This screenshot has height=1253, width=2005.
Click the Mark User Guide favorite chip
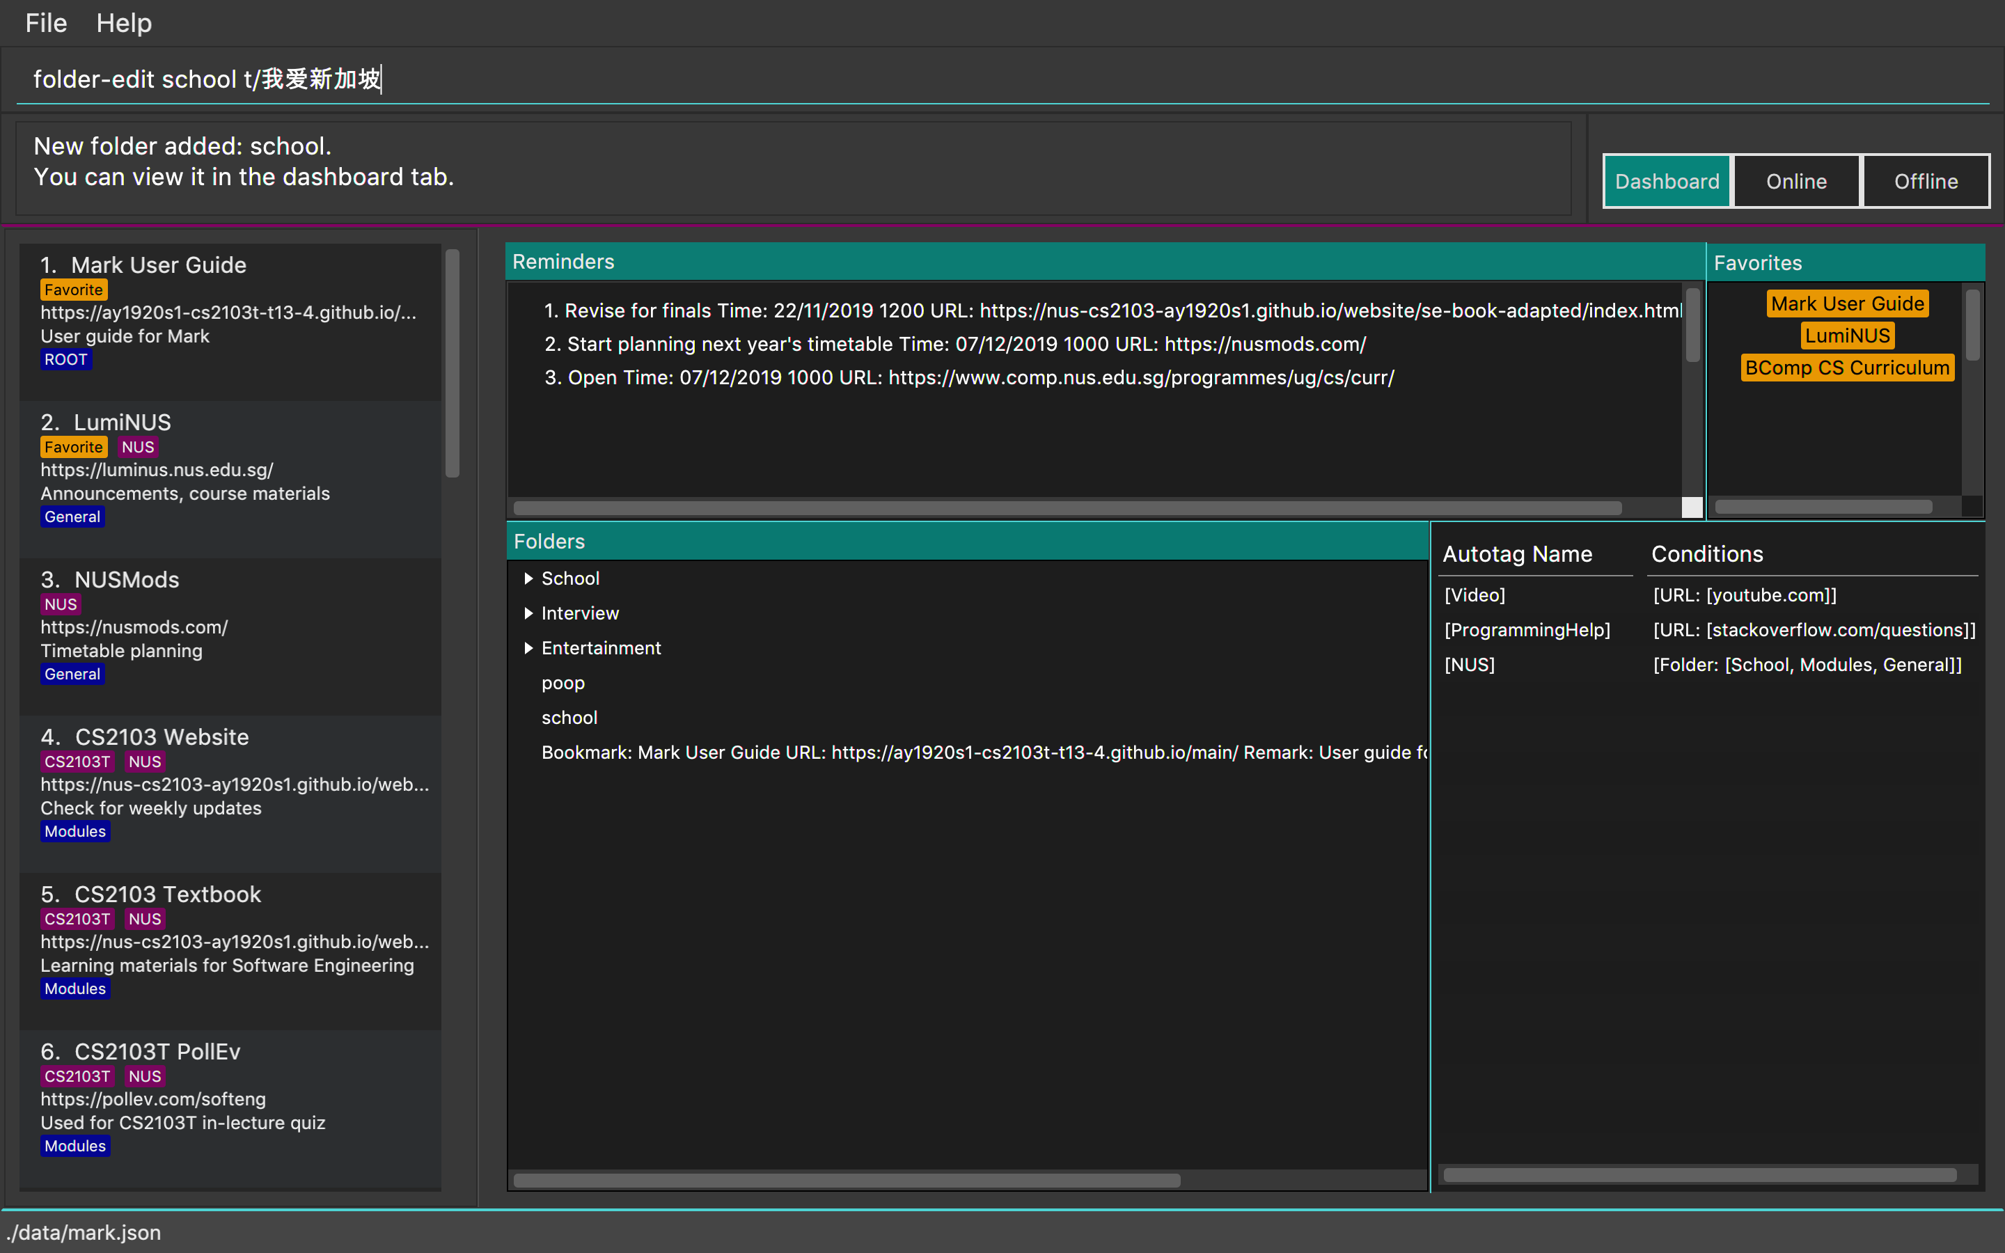point(1847,304)
